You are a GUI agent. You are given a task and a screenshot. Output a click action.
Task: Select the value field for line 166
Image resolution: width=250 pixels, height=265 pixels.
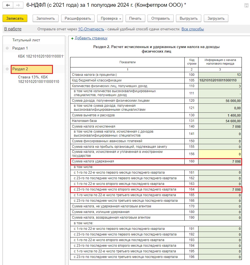220,201
